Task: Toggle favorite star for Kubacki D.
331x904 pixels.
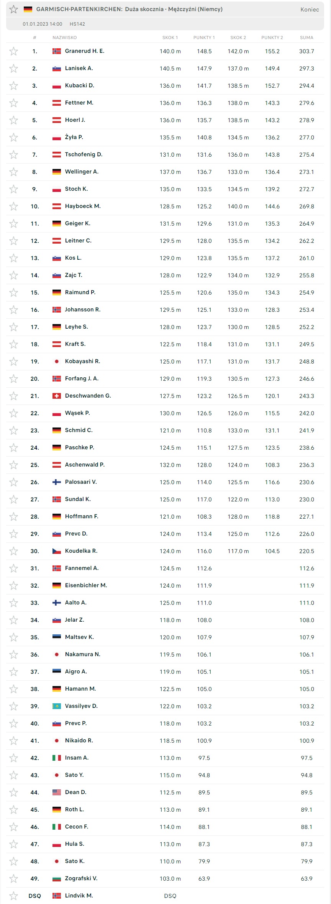Action: coord(14,86)
